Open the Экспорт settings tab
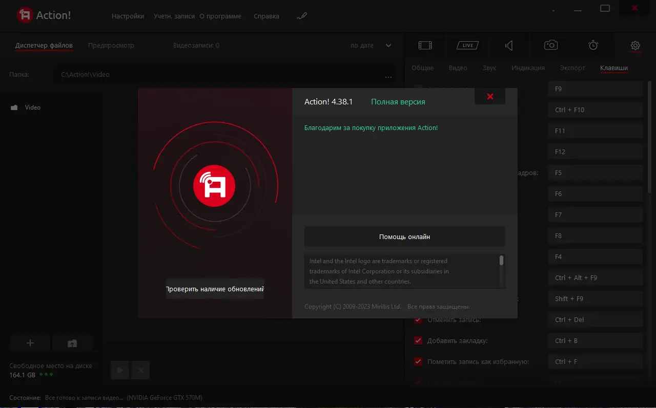 coord(572,68)
